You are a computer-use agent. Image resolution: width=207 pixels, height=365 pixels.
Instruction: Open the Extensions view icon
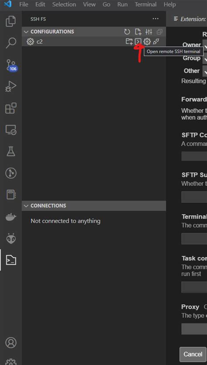10,108
